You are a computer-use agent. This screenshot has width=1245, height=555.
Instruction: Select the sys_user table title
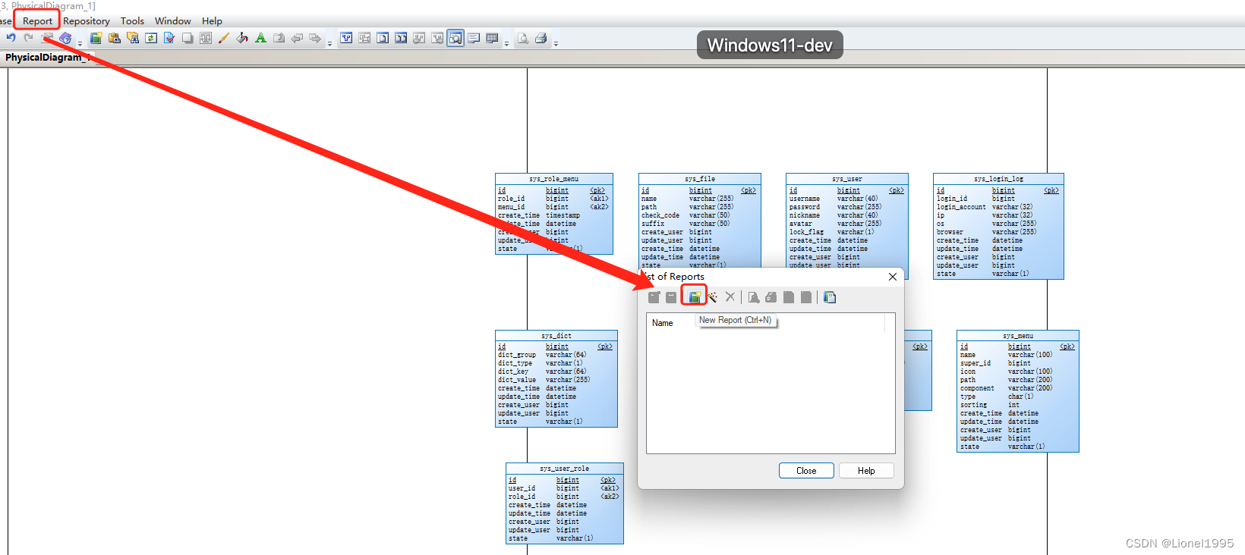point(847,179)
